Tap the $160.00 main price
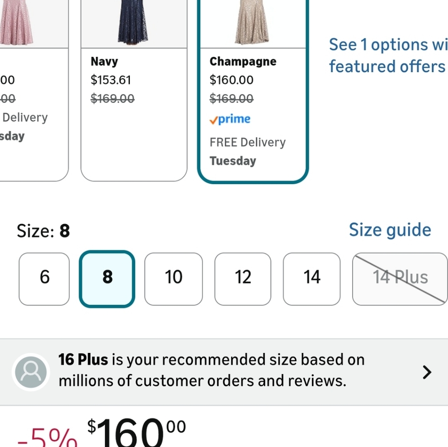448x447 pixels. click(137, 432)
